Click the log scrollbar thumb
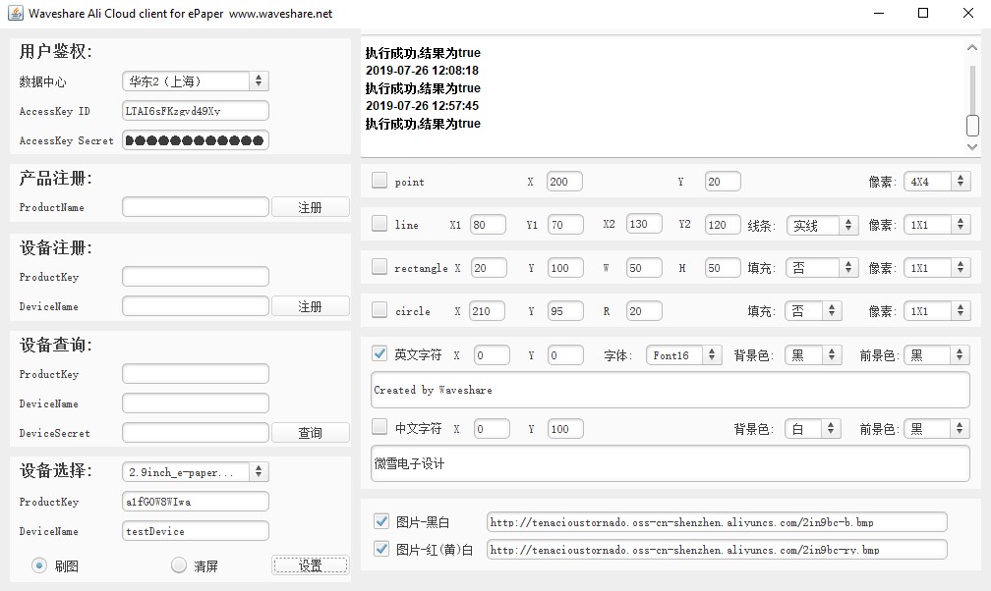The image size is (991, 591). pos(972,125)
